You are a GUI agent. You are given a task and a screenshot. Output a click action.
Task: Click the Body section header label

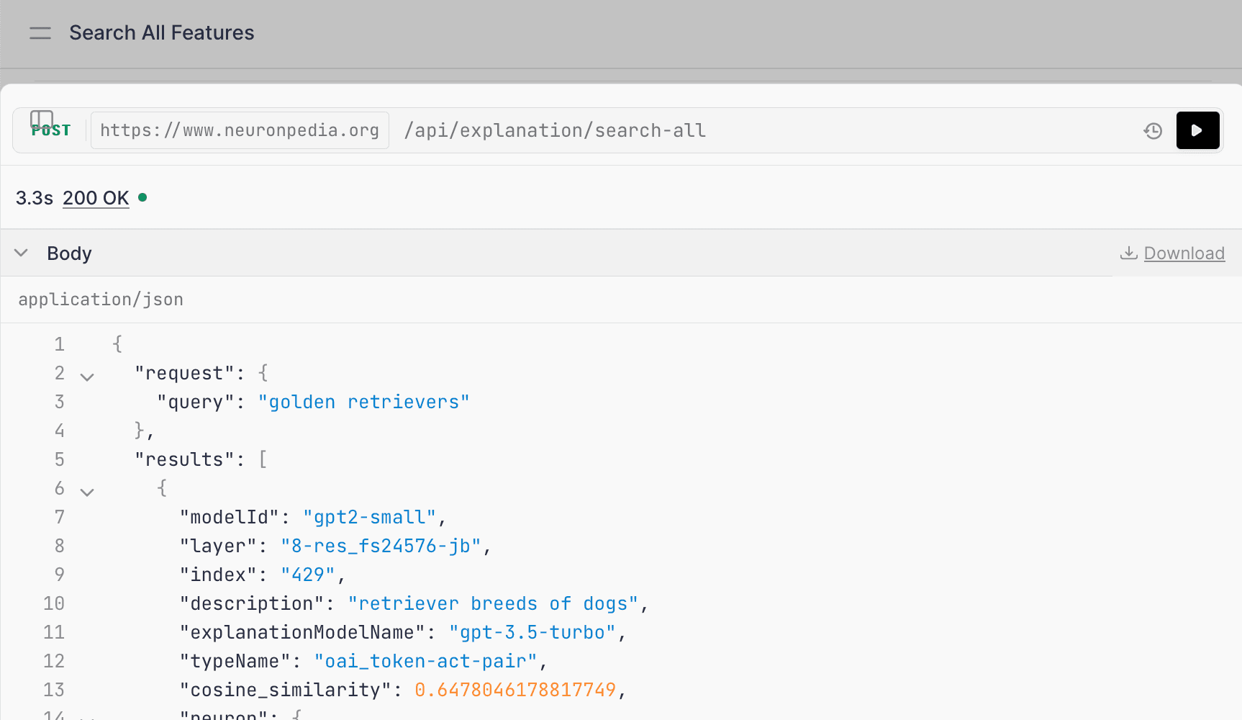point(69,253)
